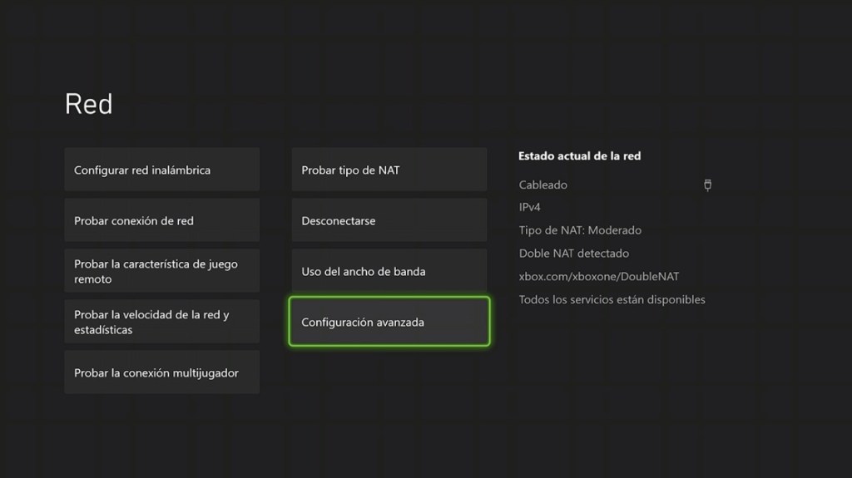This screenshot has height=478, width=852.
Task: Open Configuración avanzada
Action: point(389,322)
